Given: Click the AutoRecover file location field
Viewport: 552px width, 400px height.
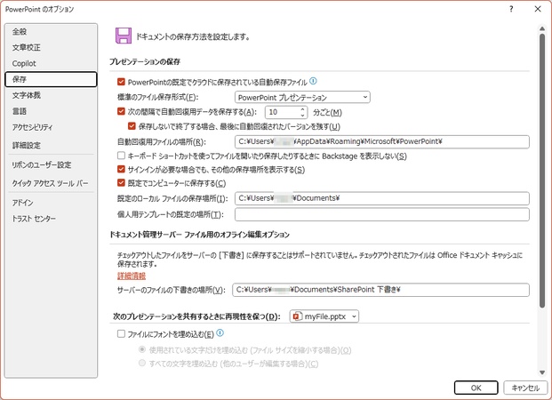Looking at the screenshot, I should coord(382,141).
